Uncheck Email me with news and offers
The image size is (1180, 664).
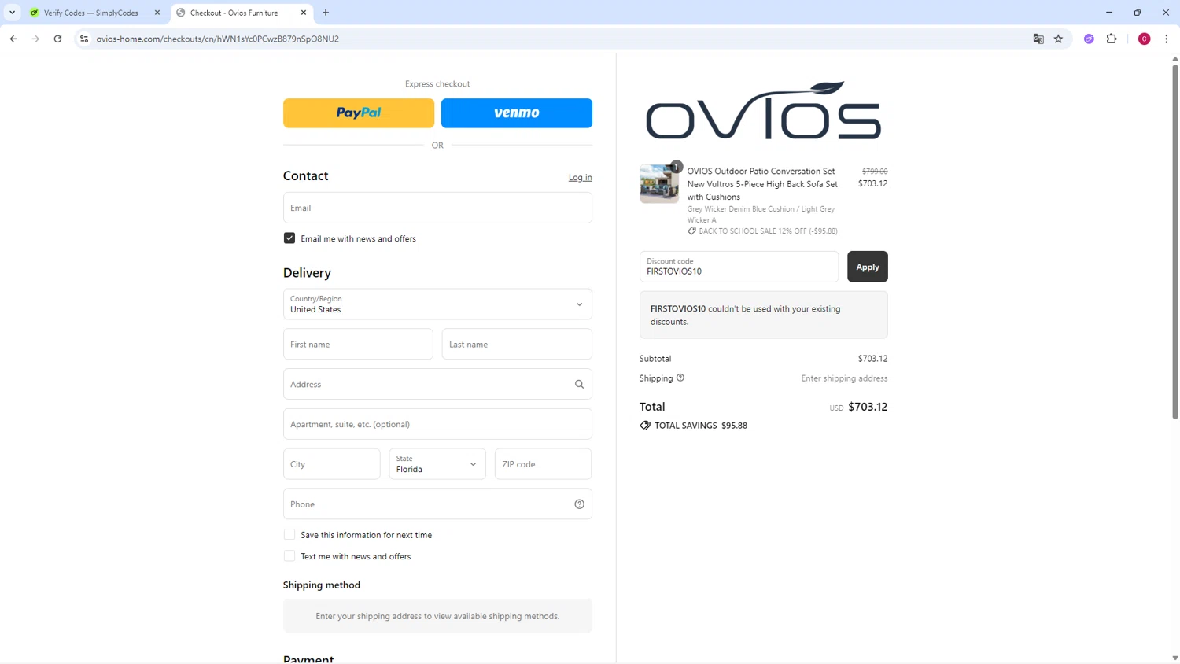click(289, 238)
